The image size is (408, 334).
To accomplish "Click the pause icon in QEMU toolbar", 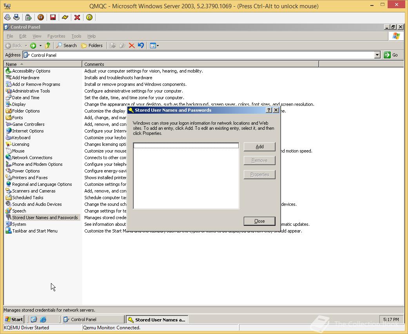I will (41, 17).
